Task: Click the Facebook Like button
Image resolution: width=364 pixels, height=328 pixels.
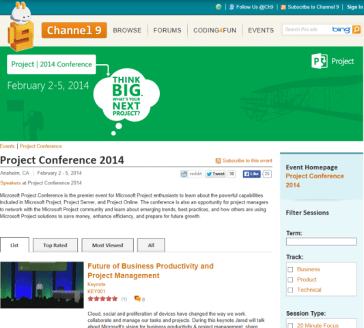Action: click(x=251, y=174)
